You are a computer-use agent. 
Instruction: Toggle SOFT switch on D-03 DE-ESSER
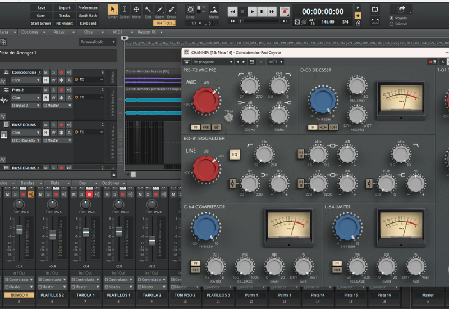click(x=333, y=127)
